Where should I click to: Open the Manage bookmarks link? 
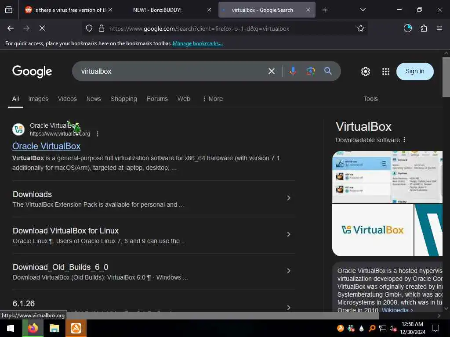point(197,43)
